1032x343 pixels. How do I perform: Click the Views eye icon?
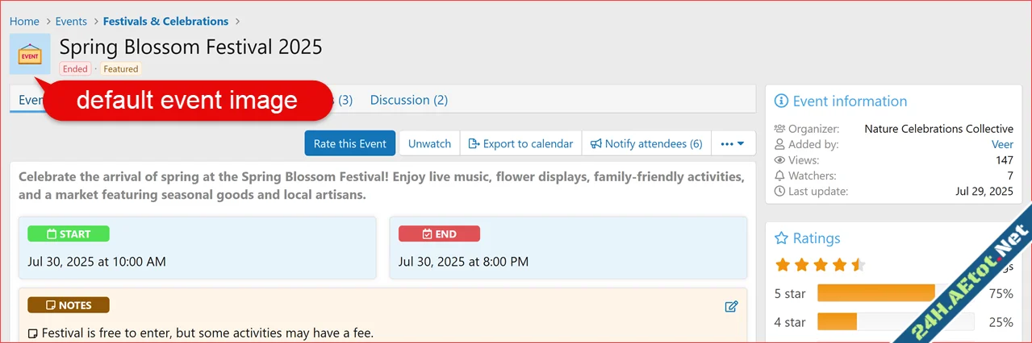tap(779, 160)
